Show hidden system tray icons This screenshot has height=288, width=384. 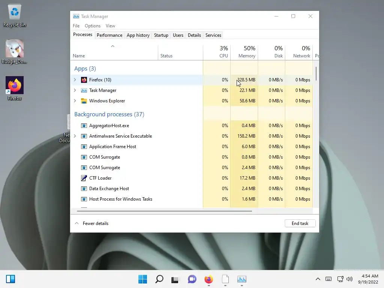pos(318,279)
